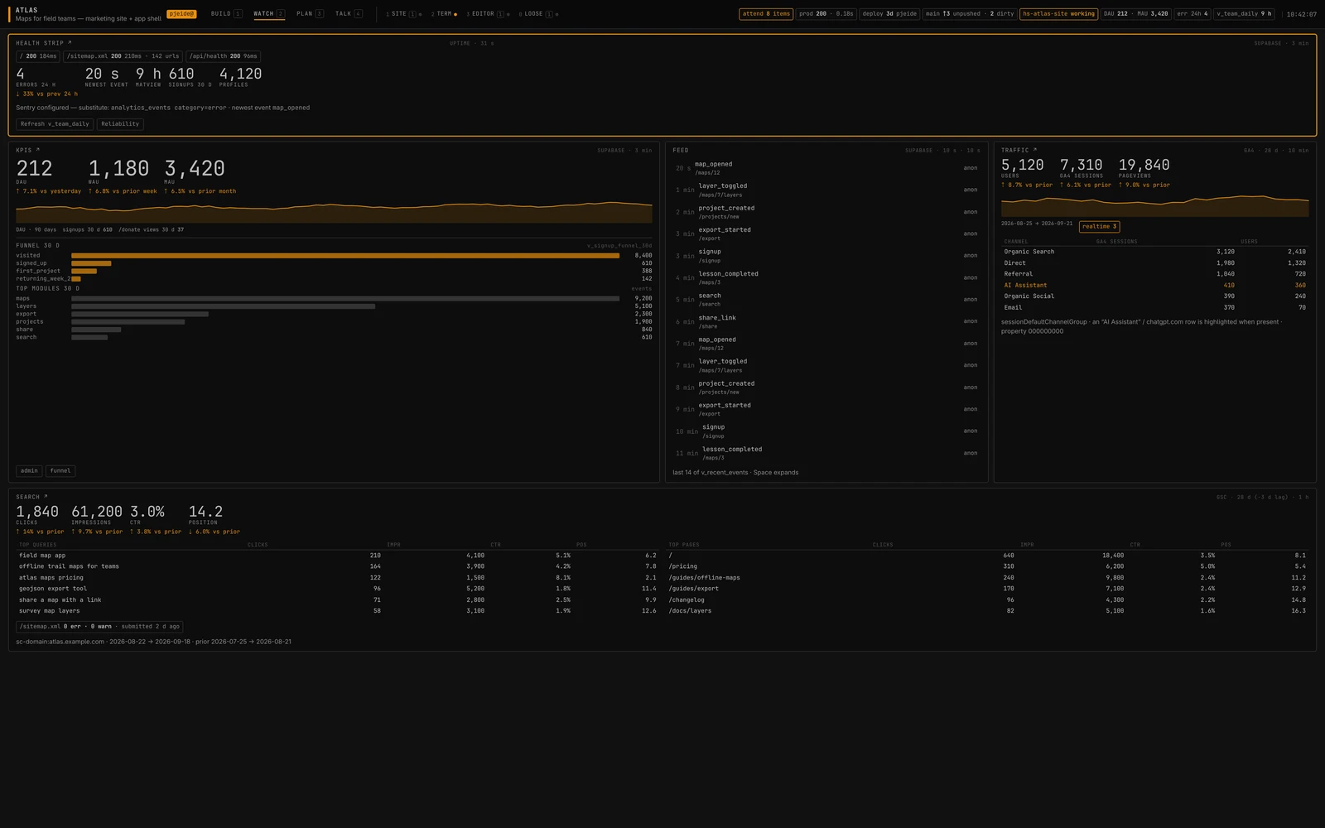Click the 'deploy 3d pjeide' chip
The image size is (1325, 828).
click(889, 14)
